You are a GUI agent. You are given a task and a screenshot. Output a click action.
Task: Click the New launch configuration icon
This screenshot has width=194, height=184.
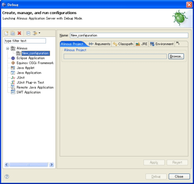tap(6, 33)
